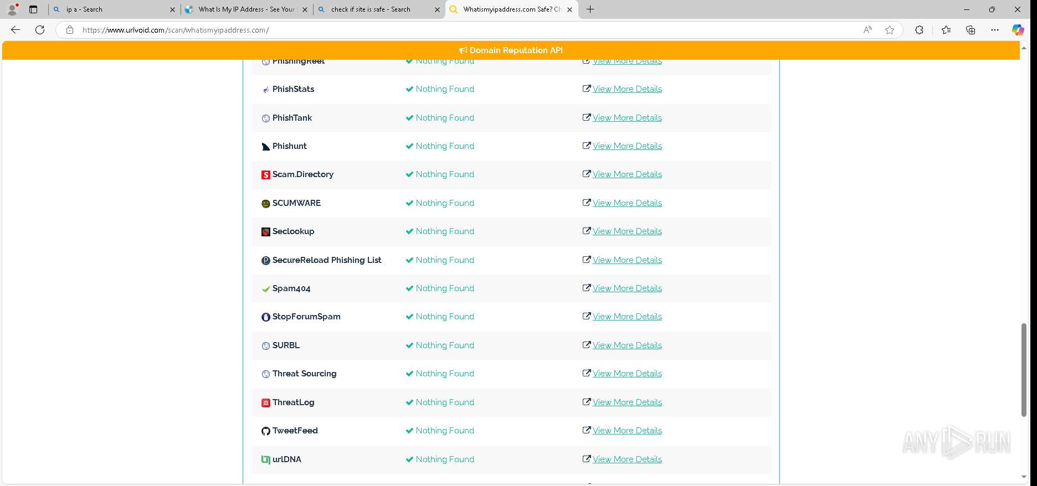Click the Phishunt shark fin icon
Image resolution: width=1037 pixels, height=486 pixels.
tap(266, 147)
